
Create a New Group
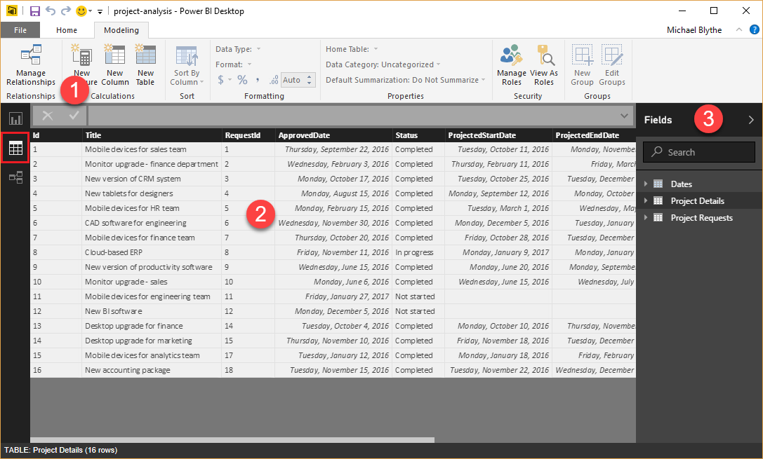point(582,65)
